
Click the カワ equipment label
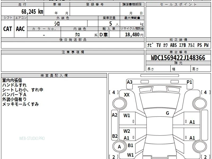[x=165, y=45]
